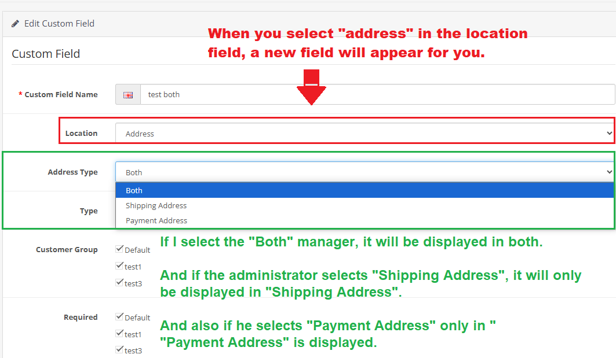Click the "Custom Field Name" required label
The height and width of the screenshot is (358, 616).
(61, 94)
